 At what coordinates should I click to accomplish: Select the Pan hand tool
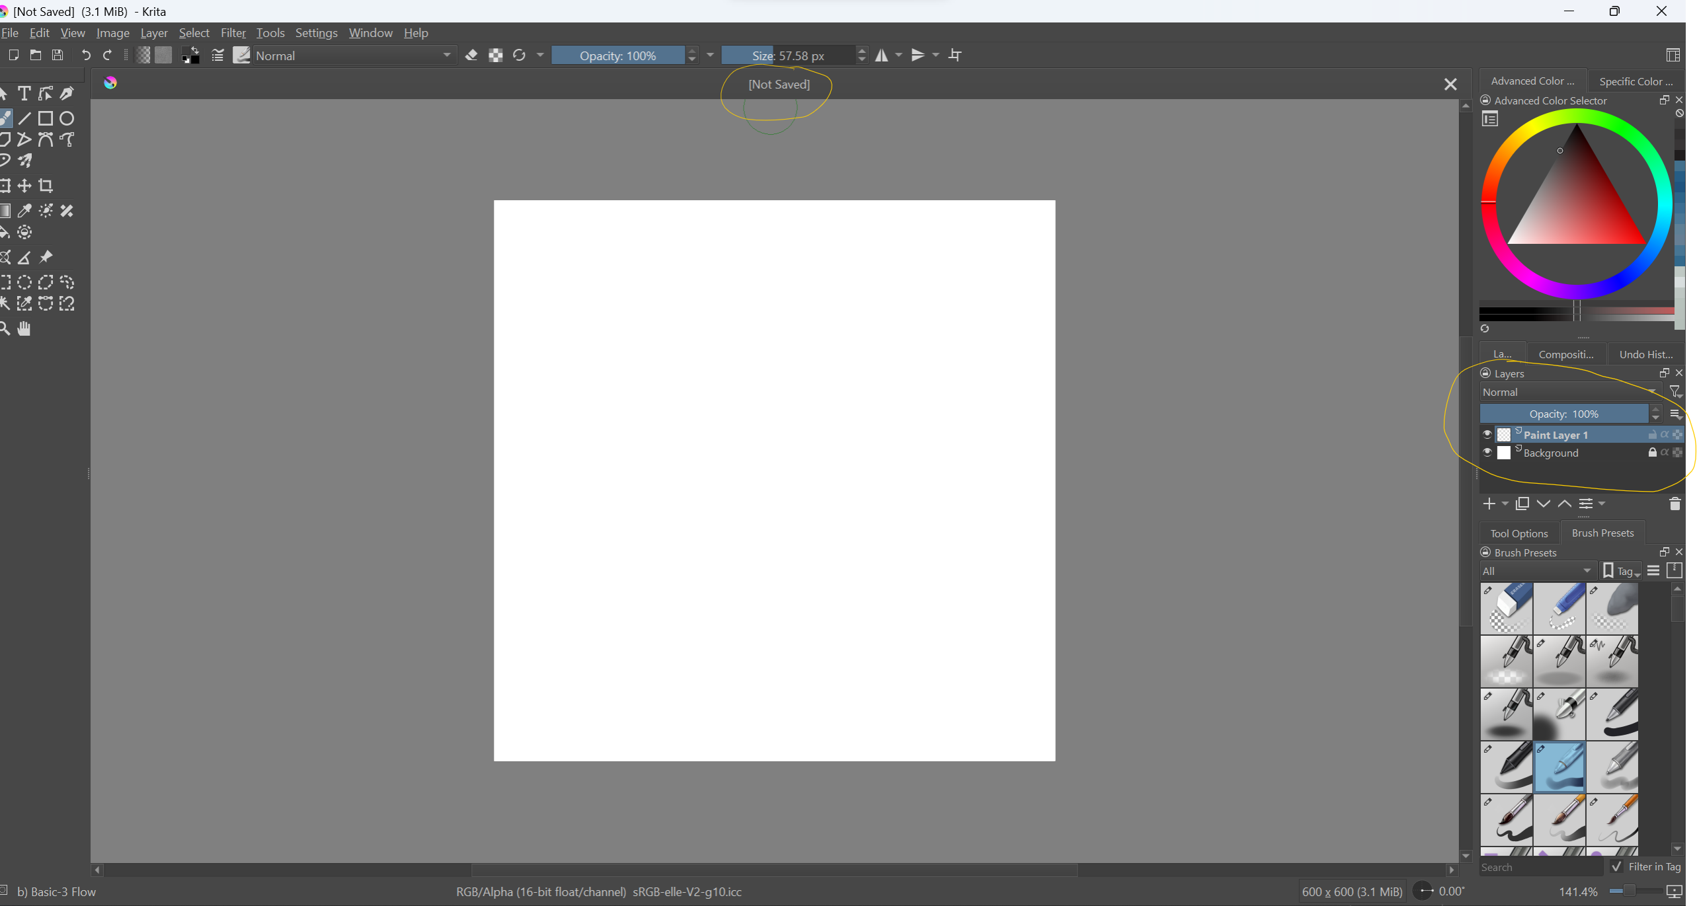coord(24,328)
